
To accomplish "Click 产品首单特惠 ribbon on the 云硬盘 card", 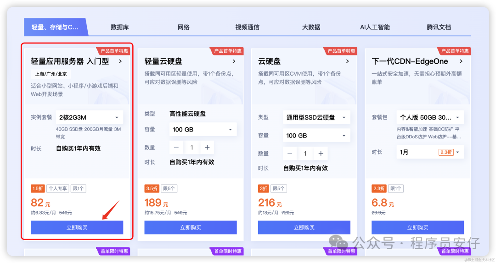I will [x=341, y=51].
